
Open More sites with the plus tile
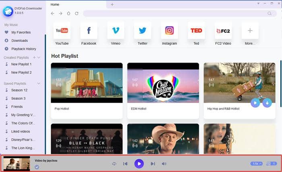click(250, 31)
